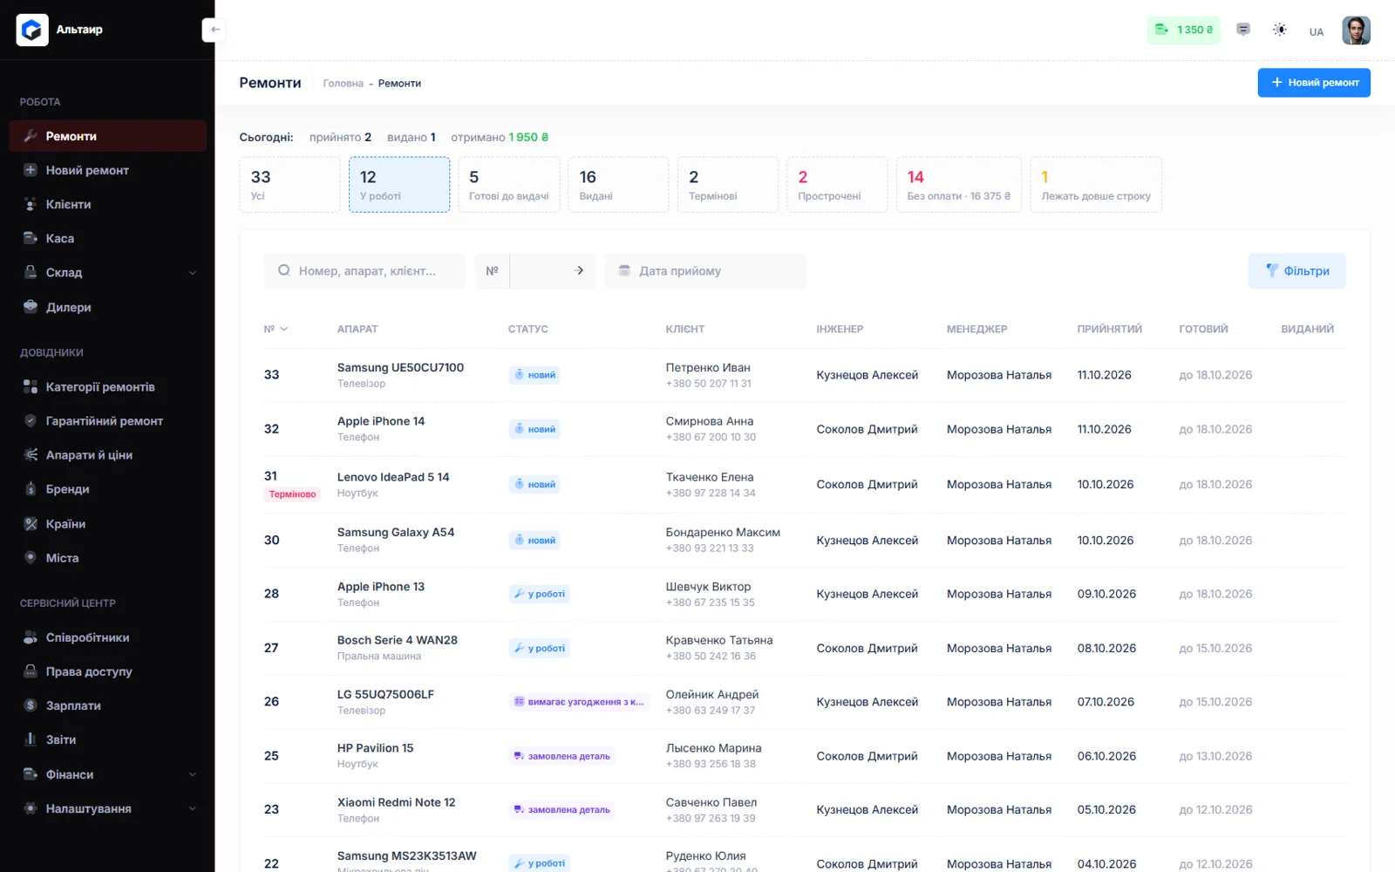Follow the Головна breadcrumb link
Image resolution: width=1395 pixels, height=872 pixels.
click(343, 84)
